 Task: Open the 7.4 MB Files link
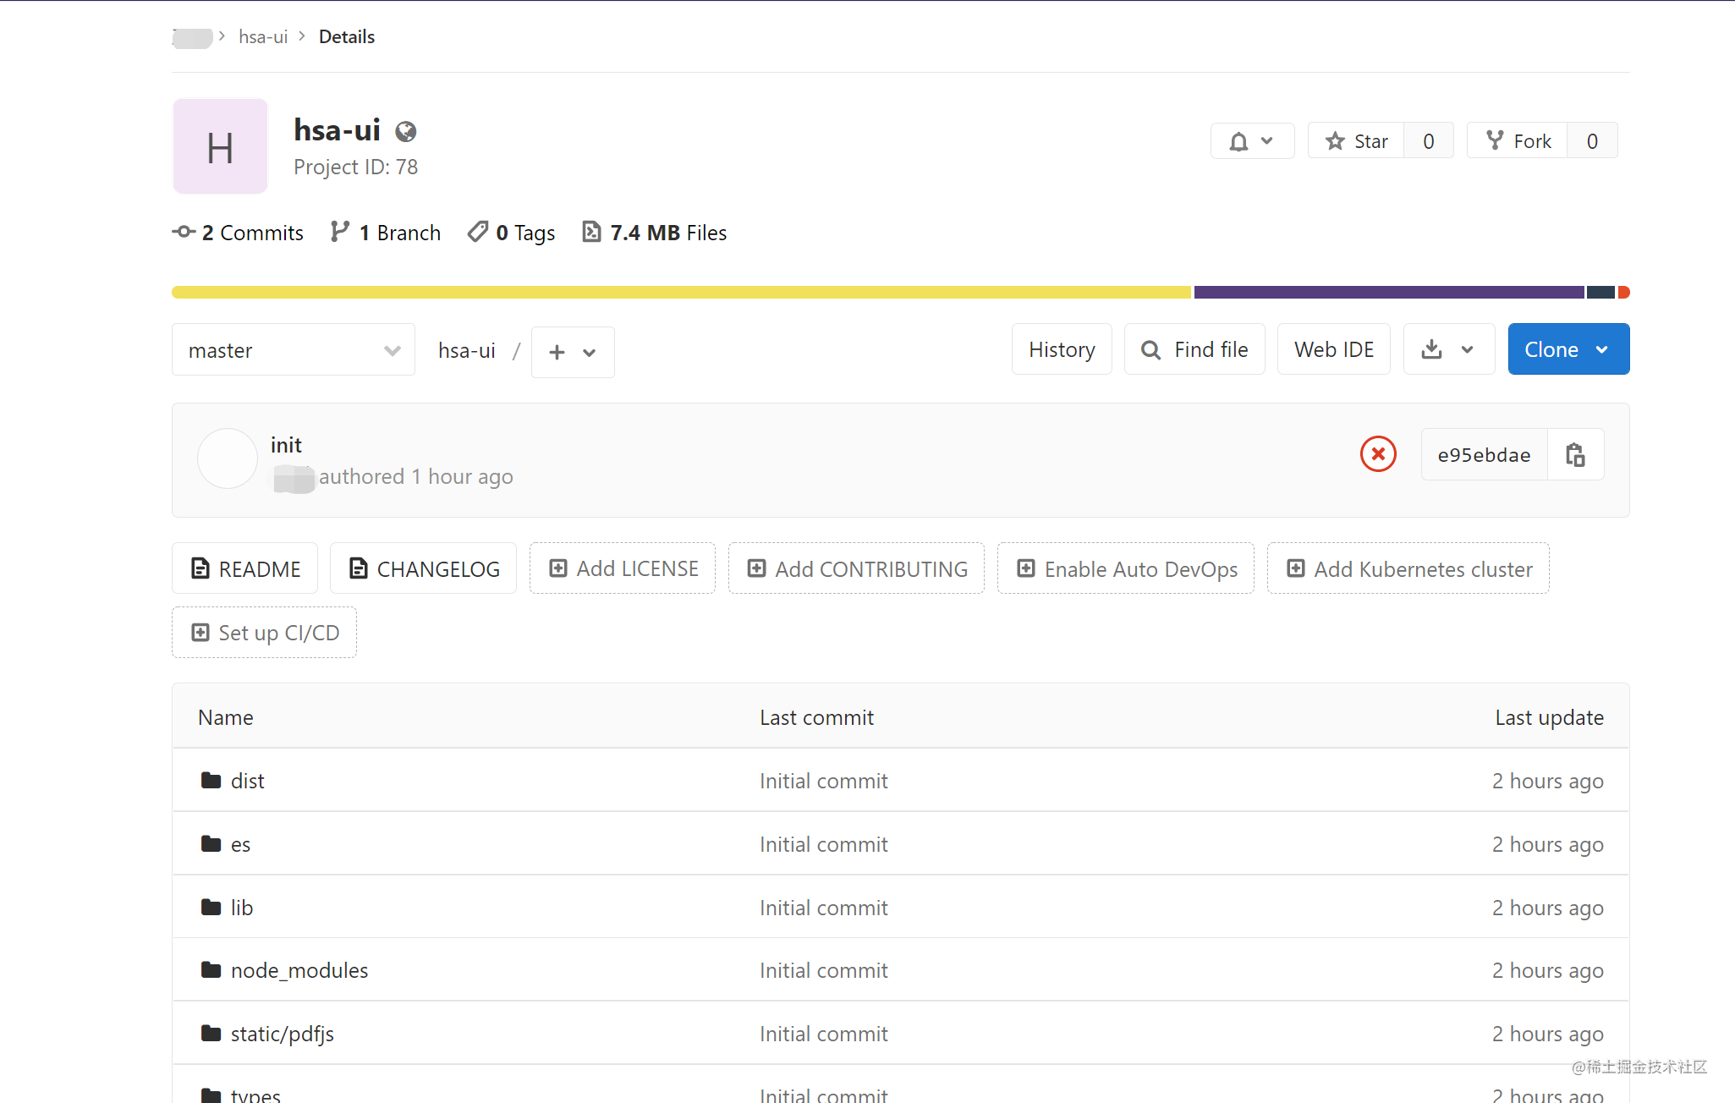tap(655, 233)
